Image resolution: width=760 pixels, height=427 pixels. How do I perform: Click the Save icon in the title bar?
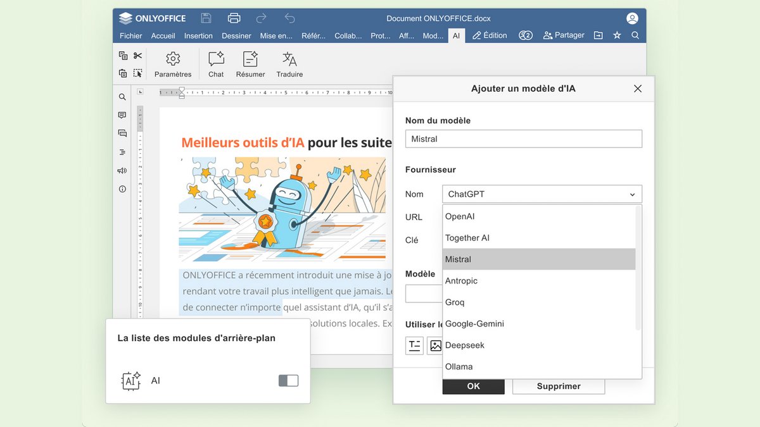tap(206, 18)
